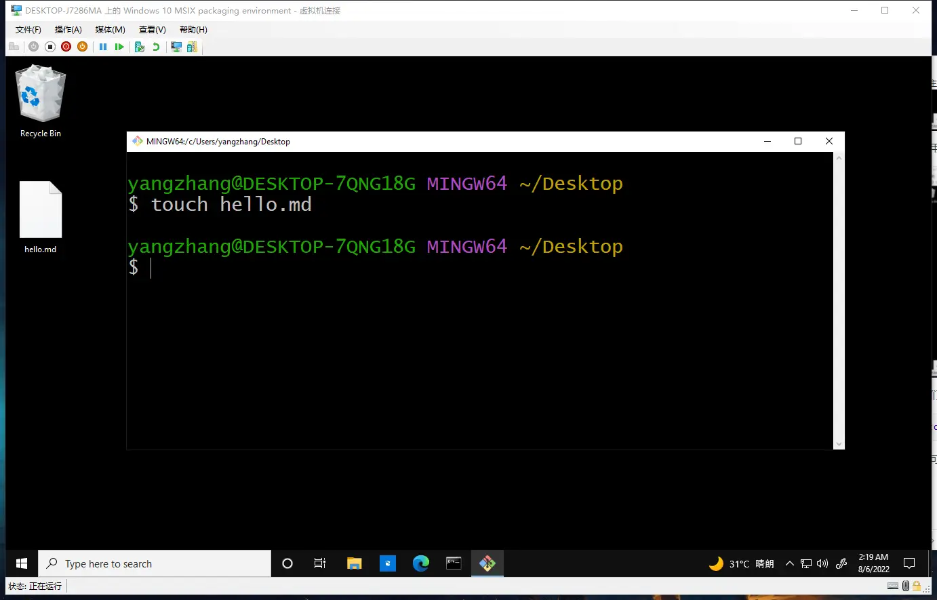Click the orange Save state icon

point(82,47)
